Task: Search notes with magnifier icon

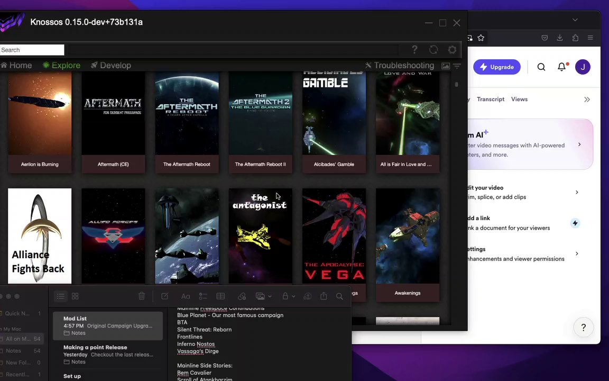Action: point(339,296)
